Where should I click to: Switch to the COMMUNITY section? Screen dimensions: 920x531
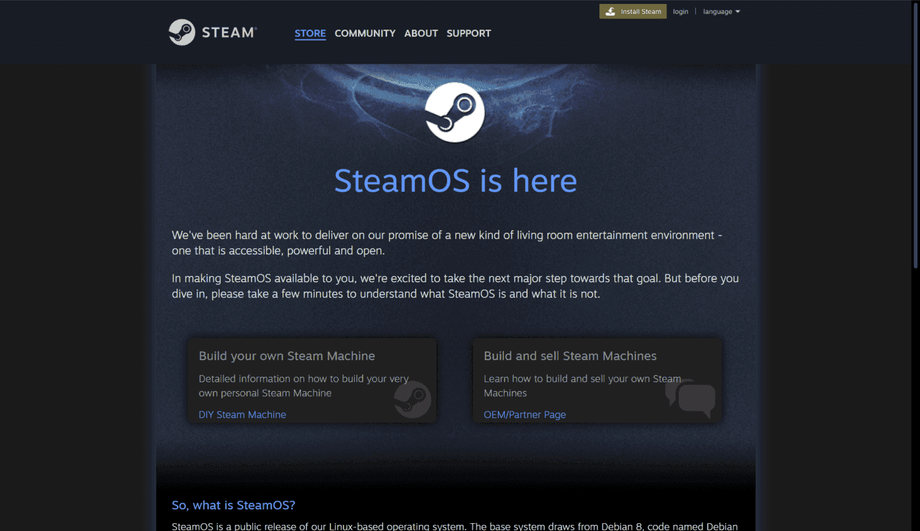(x=365, y=34)
